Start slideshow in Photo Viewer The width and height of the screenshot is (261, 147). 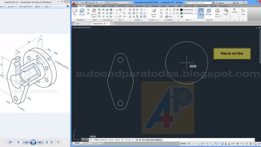point(33,142)
